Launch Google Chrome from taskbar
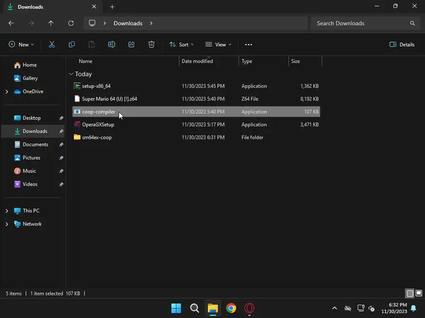Screen dimensions: 425x318 [231, 308]
